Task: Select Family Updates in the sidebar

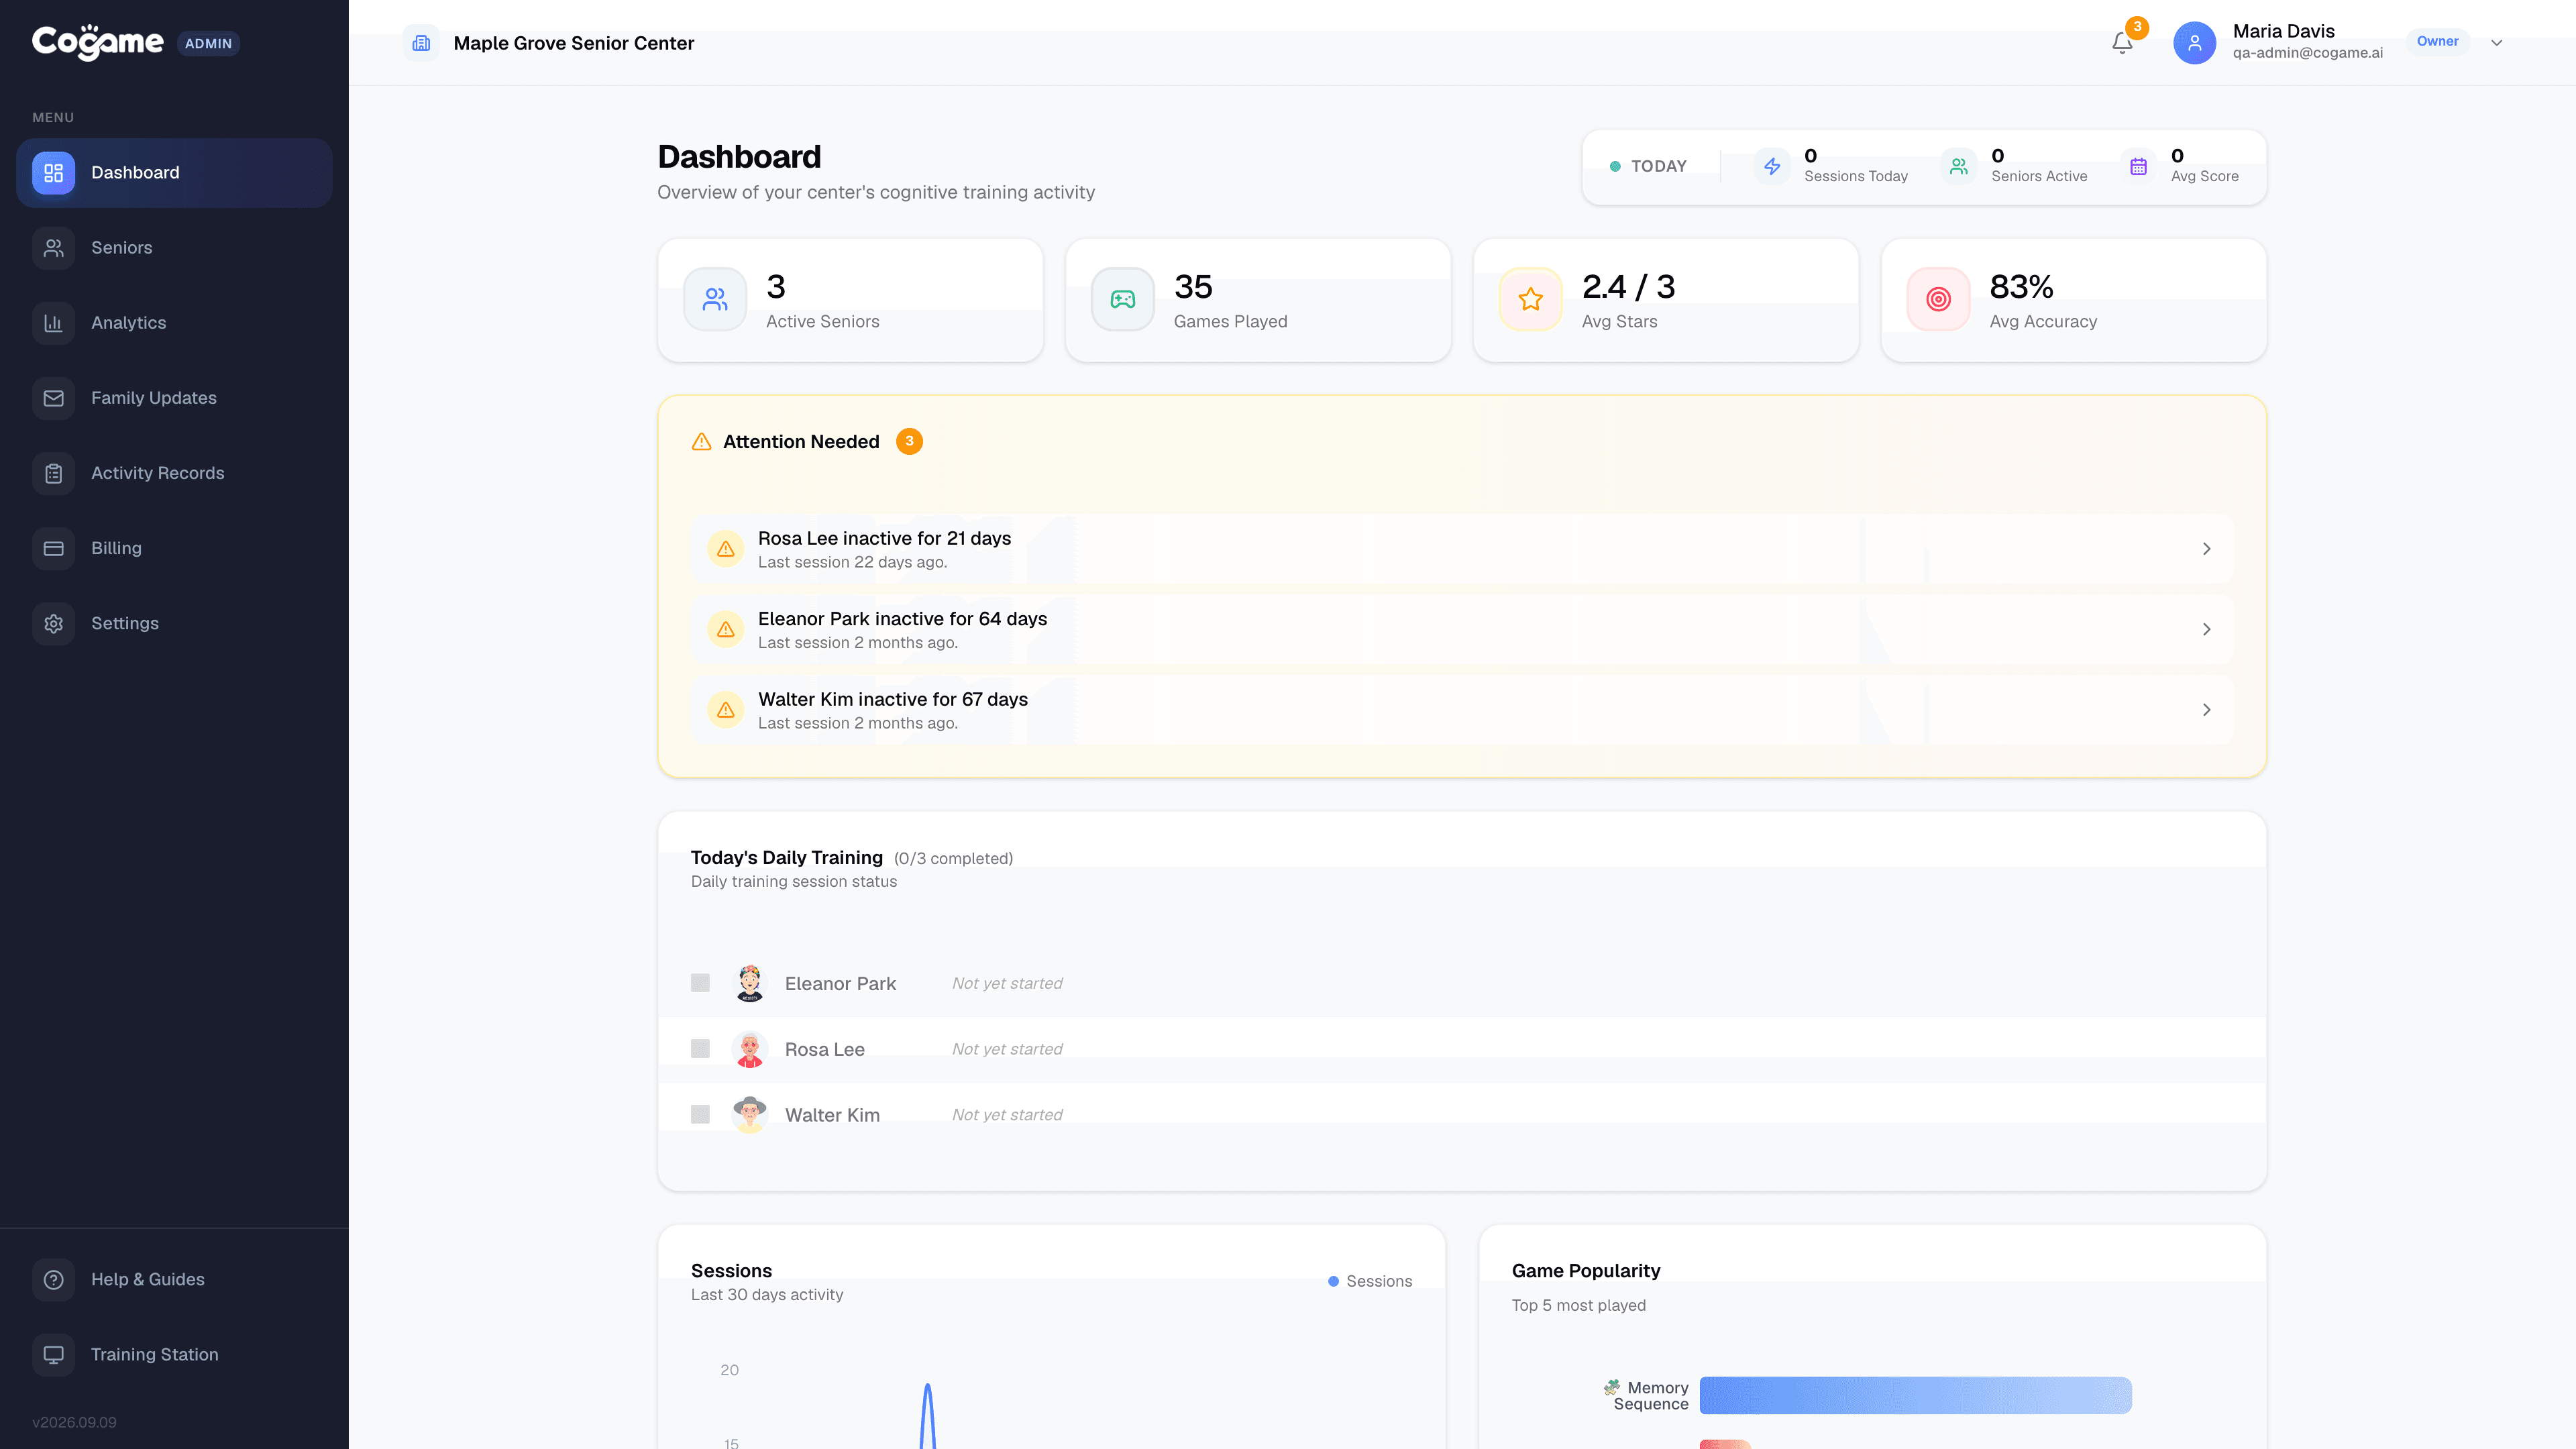Action: tap(174, 398)
